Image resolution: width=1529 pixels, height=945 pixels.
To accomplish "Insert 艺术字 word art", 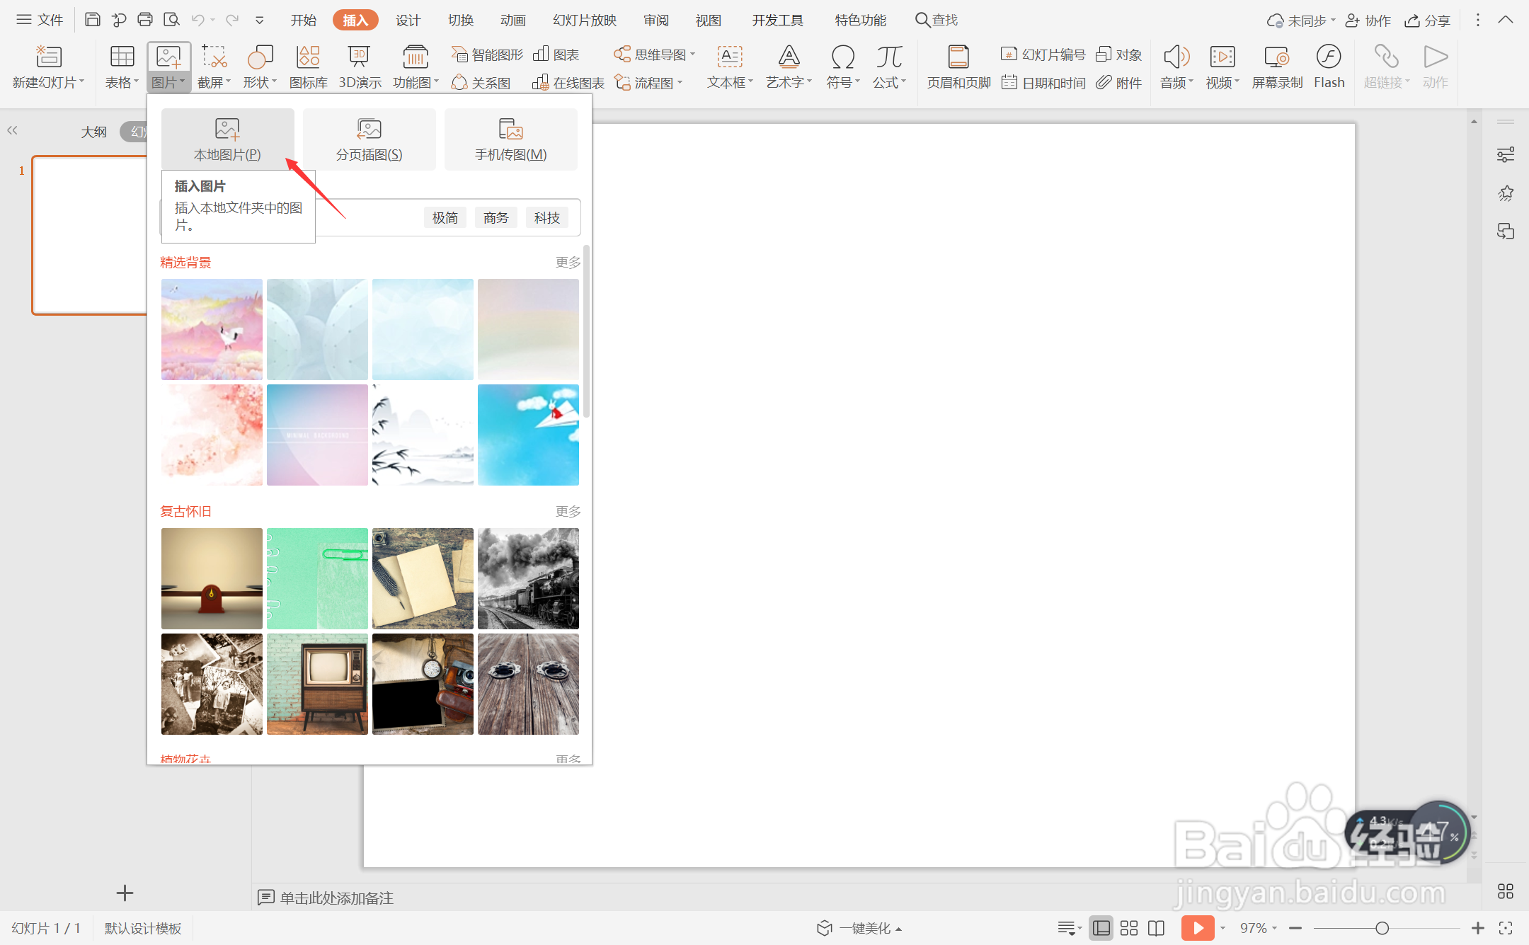I will click(x=789, y=67).
